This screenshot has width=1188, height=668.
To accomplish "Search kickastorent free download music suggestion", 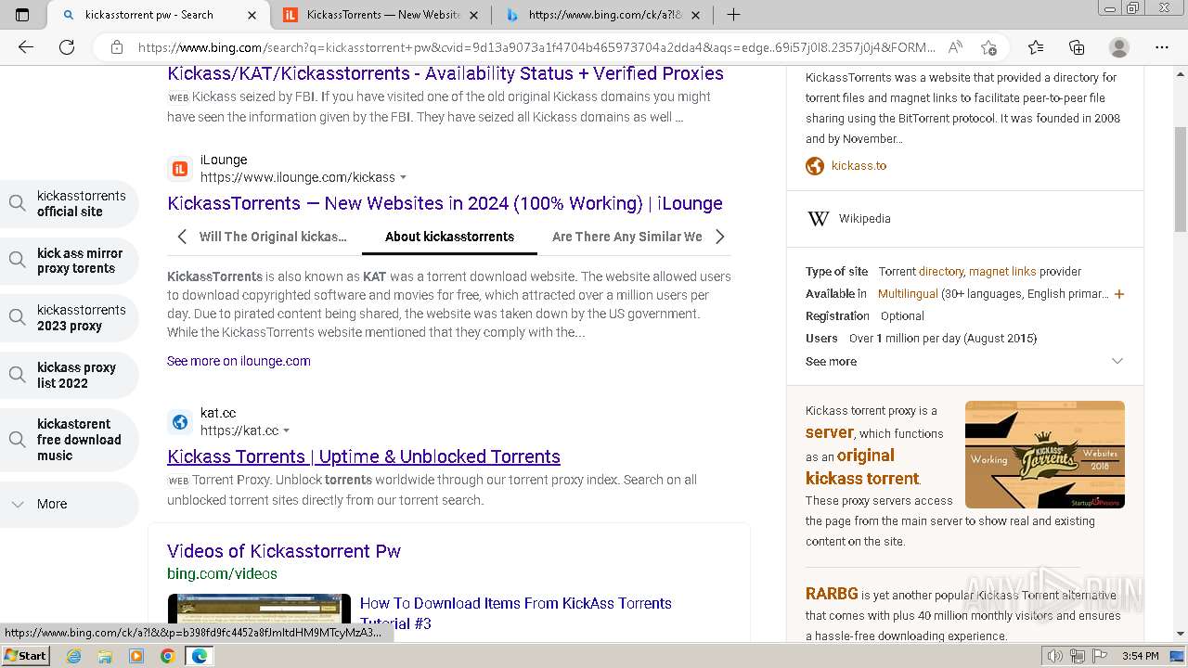I will 69,440.
